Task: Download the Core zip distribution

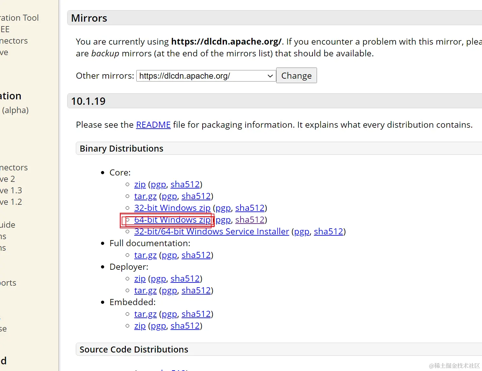Action: (140, 184)
